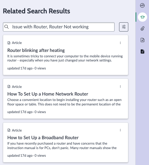Open more options for Broadband Router article
The image size is (149, 165).
[x=120, y=130]
